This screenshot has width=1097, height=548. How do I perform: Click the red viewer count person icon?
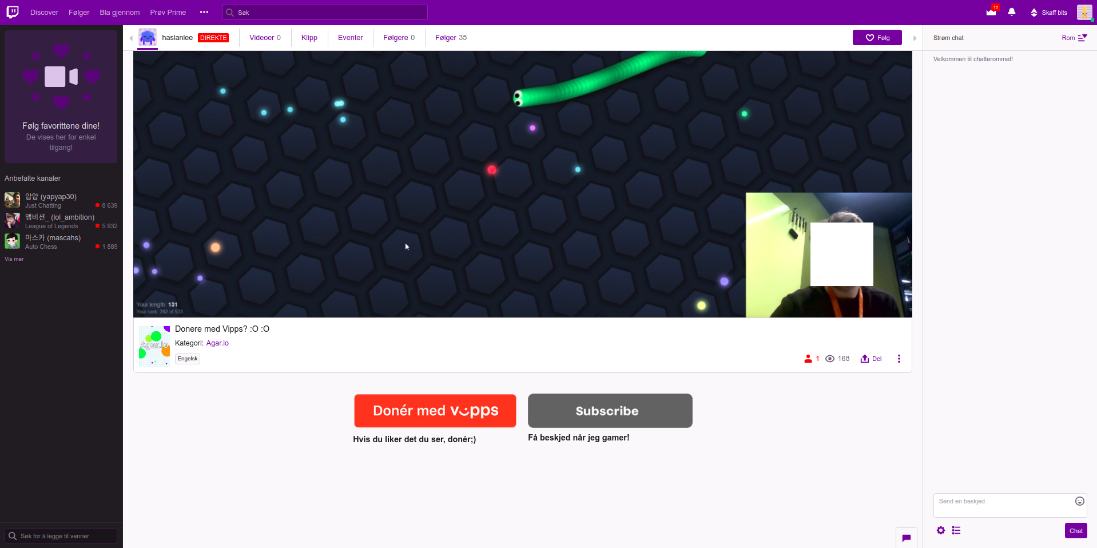808,359
